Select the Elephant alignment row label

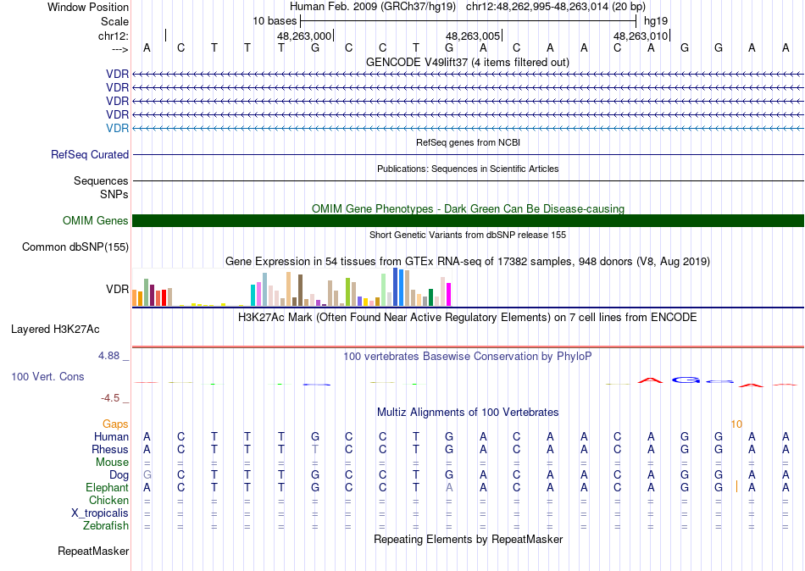point(108,487)
